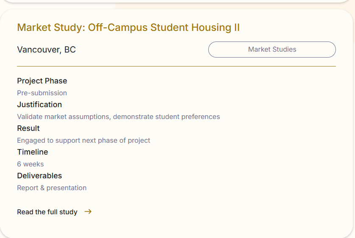This screenshot has width=355, height=238.
Task: Click the Report & presentation text
Action: (52, 188)
